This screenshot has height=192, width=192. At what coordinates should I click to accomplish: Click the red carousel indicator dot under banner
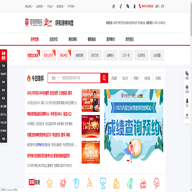click(128, 161)
